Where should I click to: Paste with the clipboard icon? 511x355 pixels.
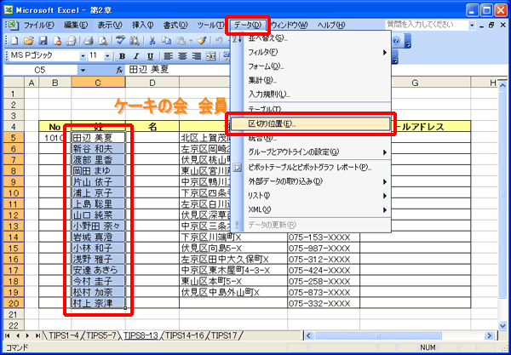pyautogui.click(x=181, y=41)
